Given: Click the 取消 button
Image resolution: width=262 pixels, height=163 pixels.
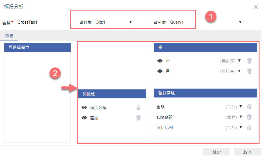Looking at the screenshot, I should pos(247,152).
